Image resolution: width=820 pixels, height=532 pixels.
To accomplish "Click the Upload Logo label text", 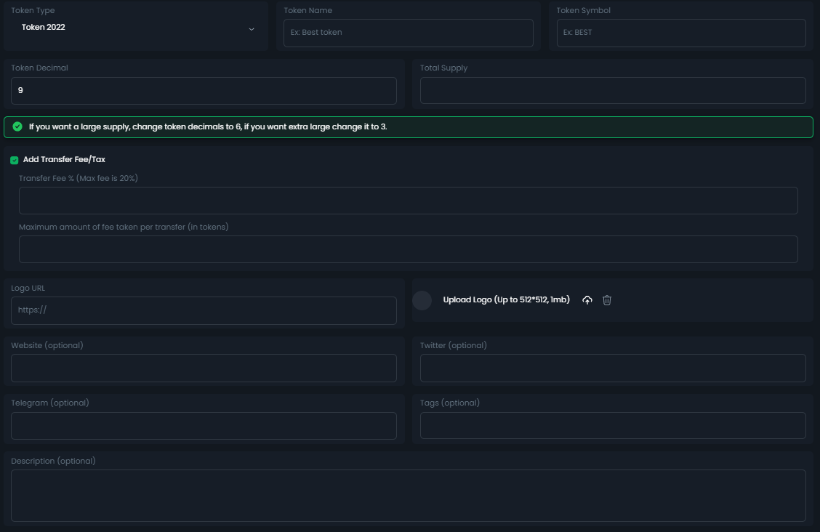I will (x=506, y=300).
